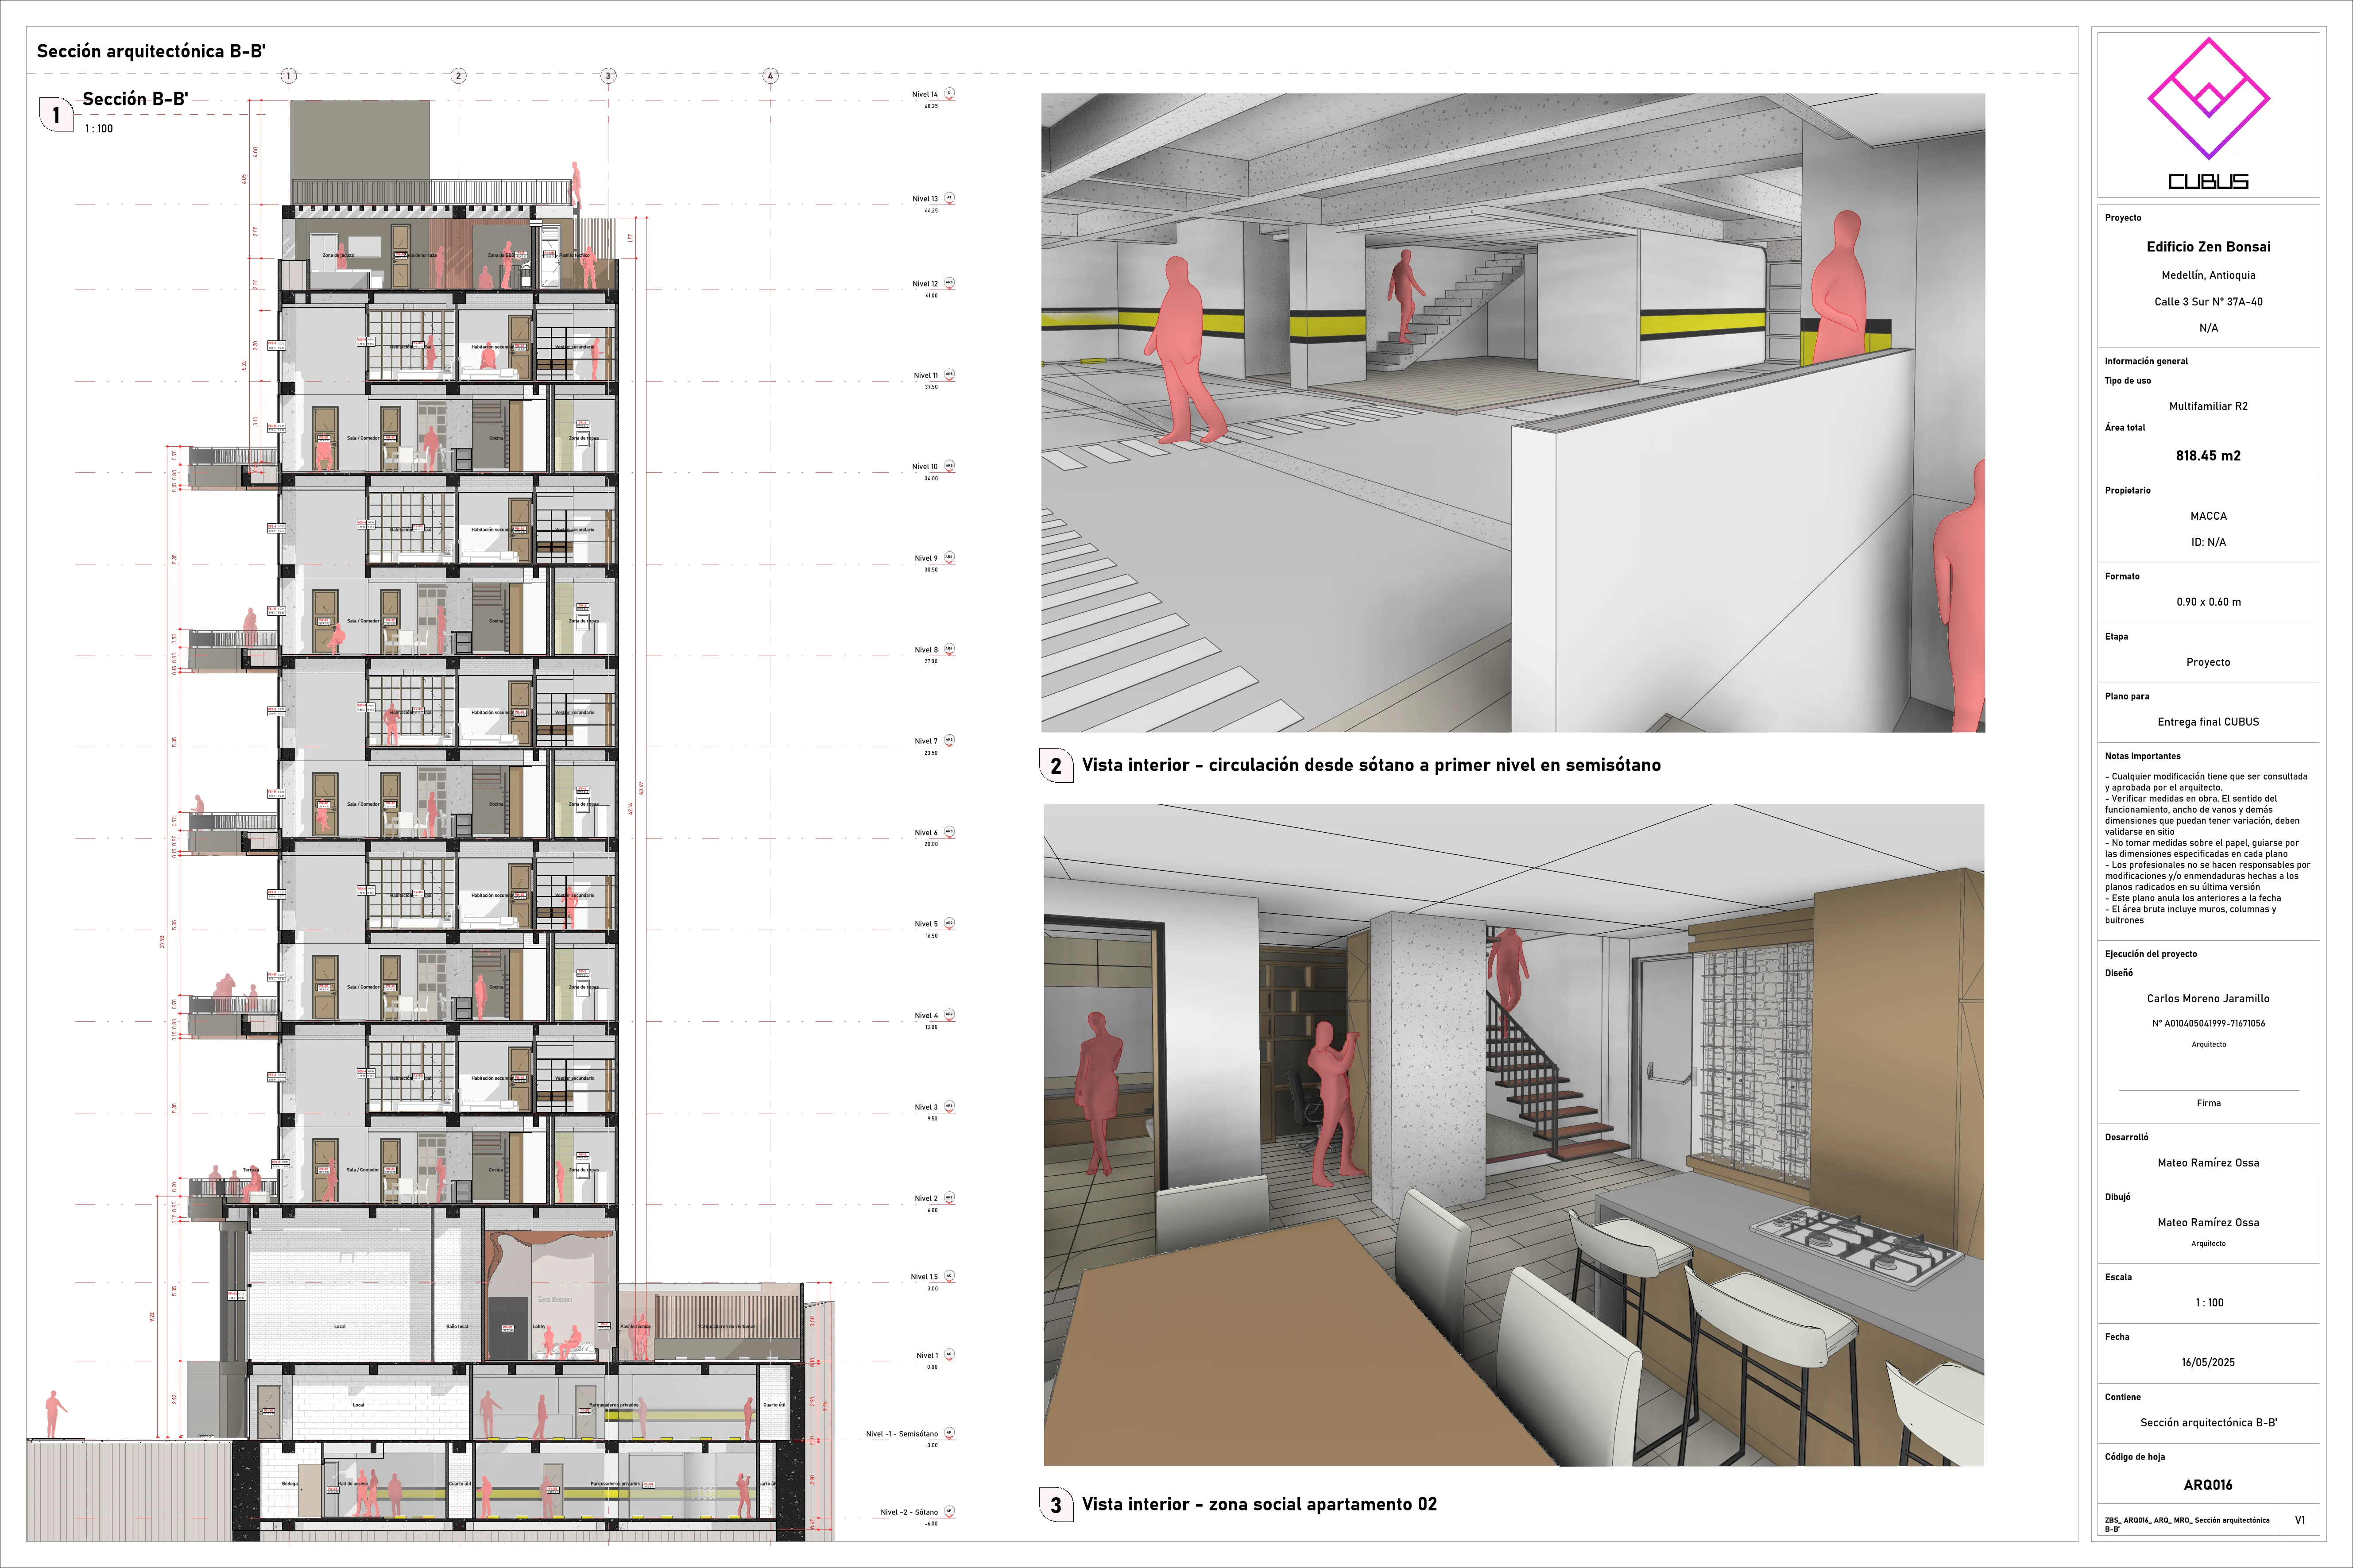Screen dimensions: 2353x1568
Task: Click license number 'N° A010405041999-71671056'
Action: (2208, 1023)
